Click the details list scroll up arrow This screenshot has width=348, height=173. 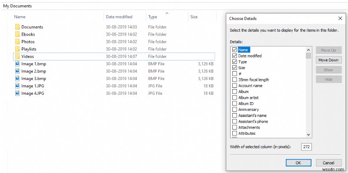pos(308,50)
